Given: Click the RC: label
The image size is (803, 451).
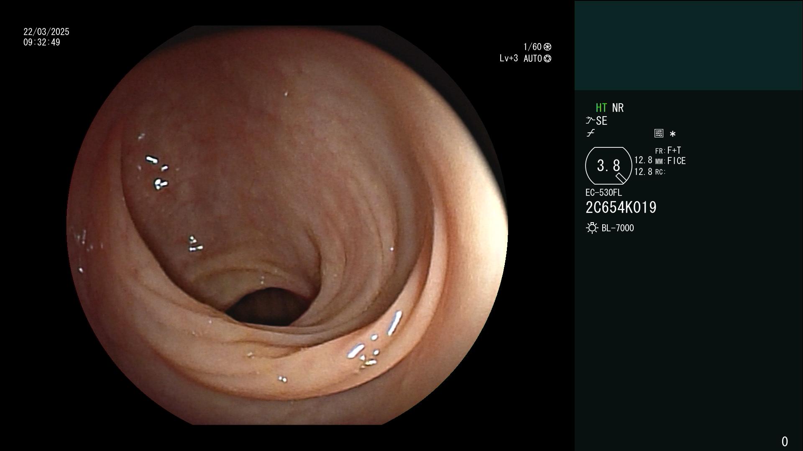Looking at the screenshot, I should 660,172.
